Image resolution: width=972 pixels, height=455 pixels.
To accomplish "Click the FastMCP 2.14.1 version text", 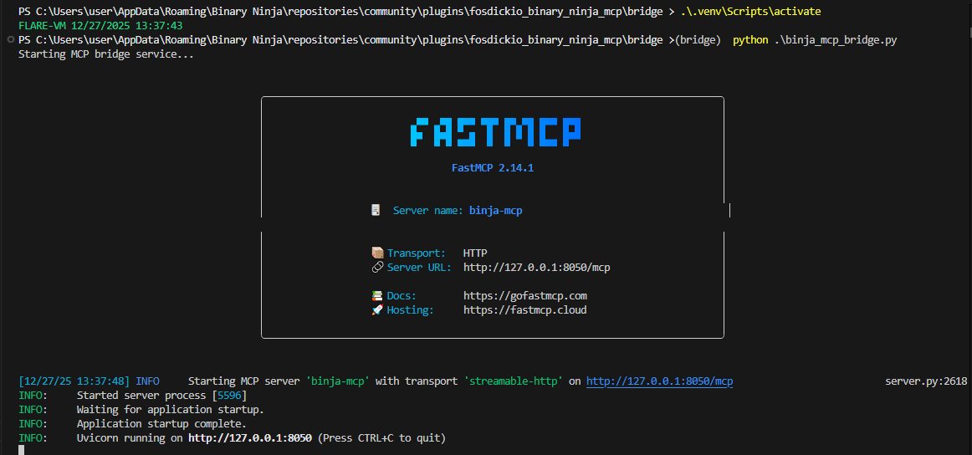I will click(492, 168).
